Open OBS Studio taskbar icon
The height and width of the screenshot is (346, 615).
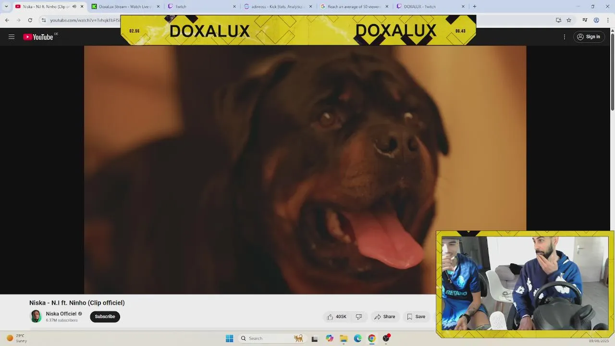(x=386, y=338)
